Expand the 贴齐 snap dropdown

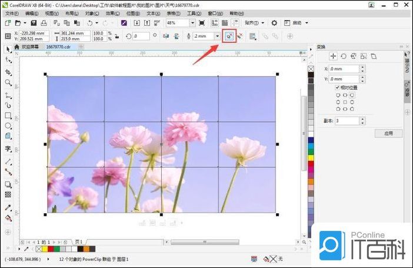[263, 23]
